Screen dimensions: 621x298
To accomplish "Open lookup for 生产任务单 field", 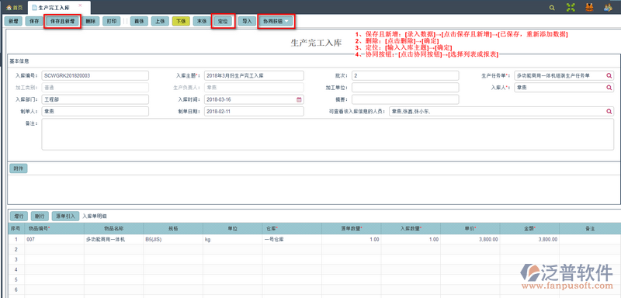I will click(609, 75).
